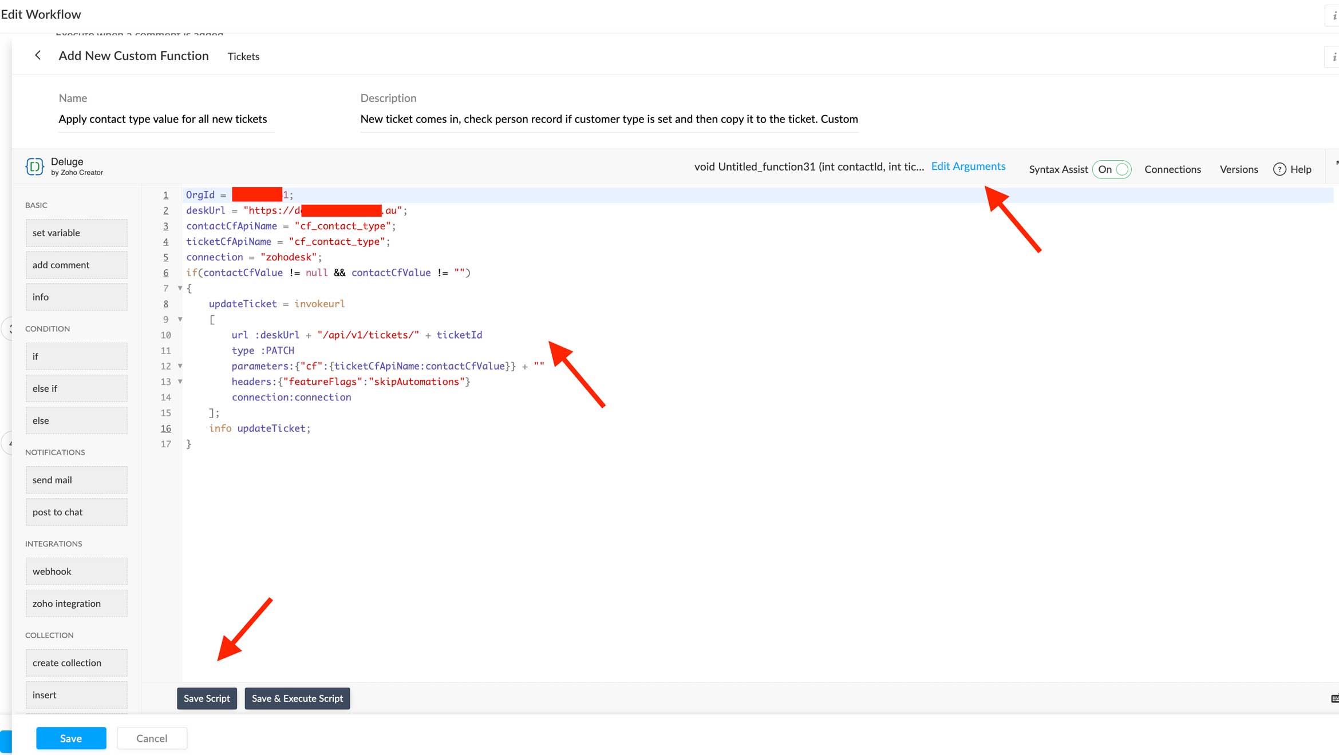Select the webhook integration block
Screen dimensions: 1339x755
[x=76, y=571]
